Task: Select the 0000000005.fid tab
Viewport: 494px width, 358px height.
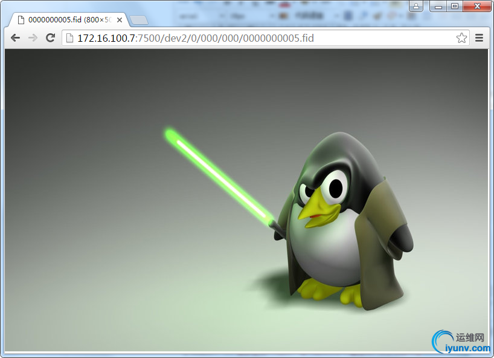Action: 68,20
